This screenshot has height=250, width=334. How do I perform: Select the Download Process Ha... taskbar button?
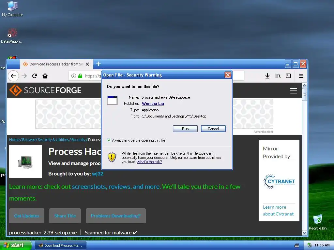[x=61, y=245]
